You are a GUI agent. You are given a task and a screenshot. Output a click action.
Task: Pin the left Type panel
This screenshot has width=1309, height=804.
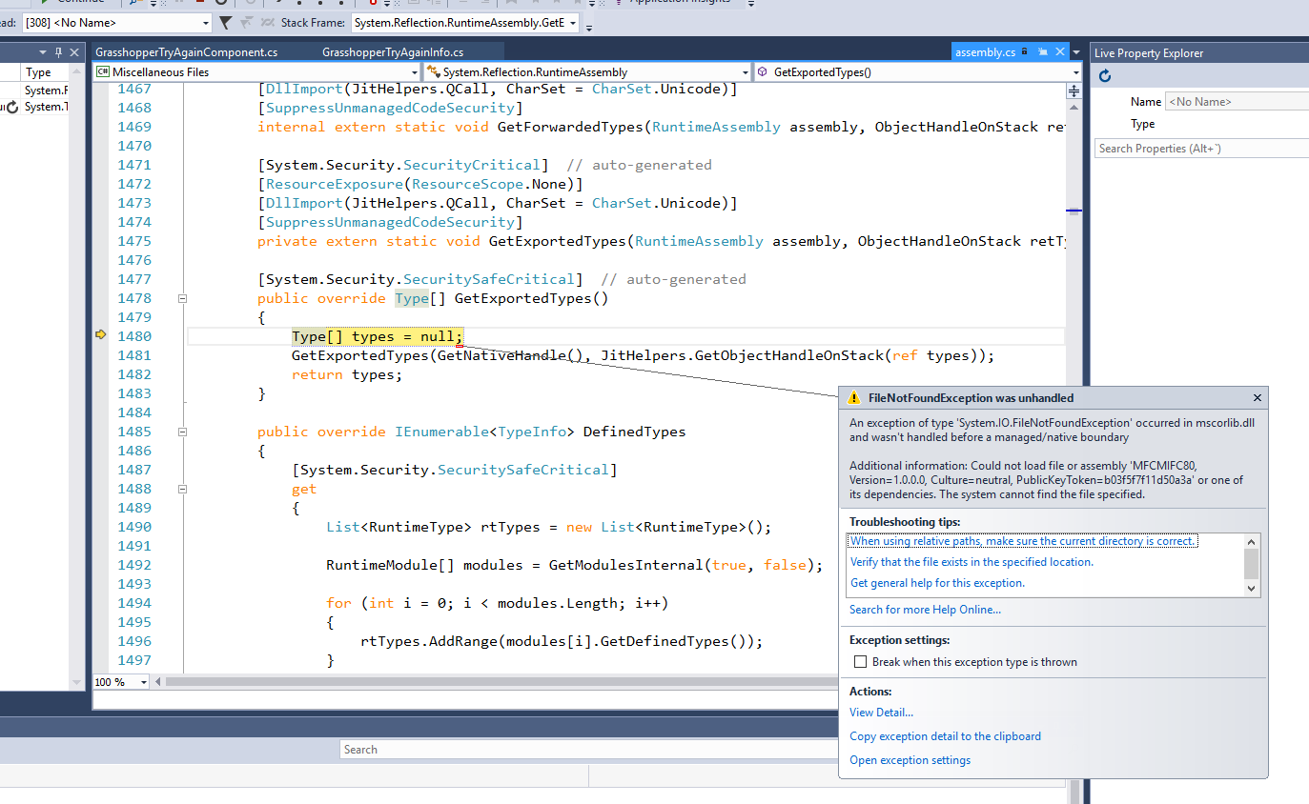point(59,51)
